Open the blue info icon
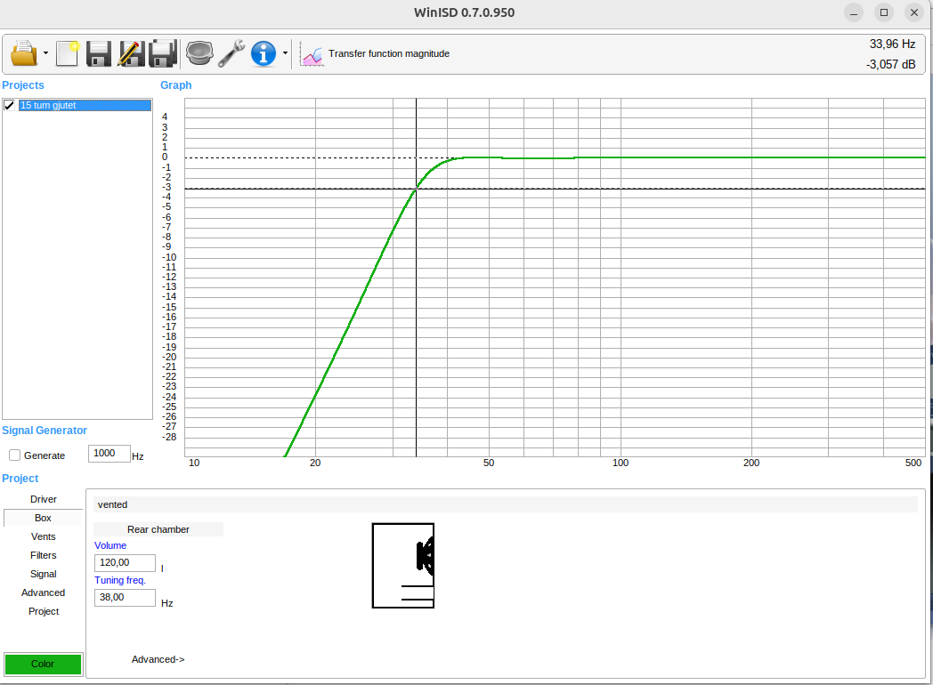 pos(263,53)
